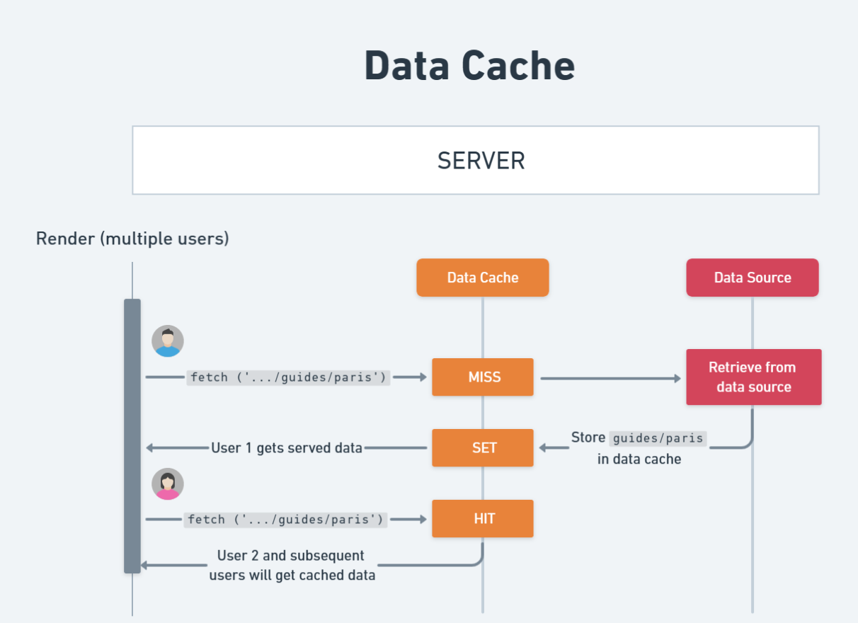
Task: Click the Data Cache title heading
Action: [x=469, y=65]
